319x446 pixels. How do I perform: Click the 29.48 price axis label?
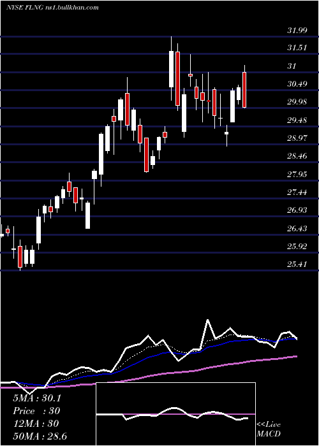[297, 120]
